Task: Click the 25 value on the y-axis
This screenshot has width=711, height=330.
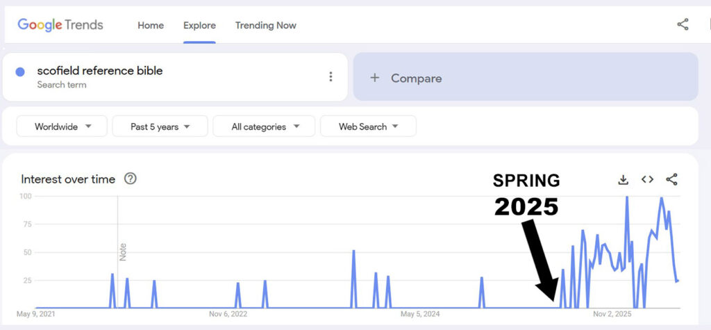Action: [x=26, y=281]
